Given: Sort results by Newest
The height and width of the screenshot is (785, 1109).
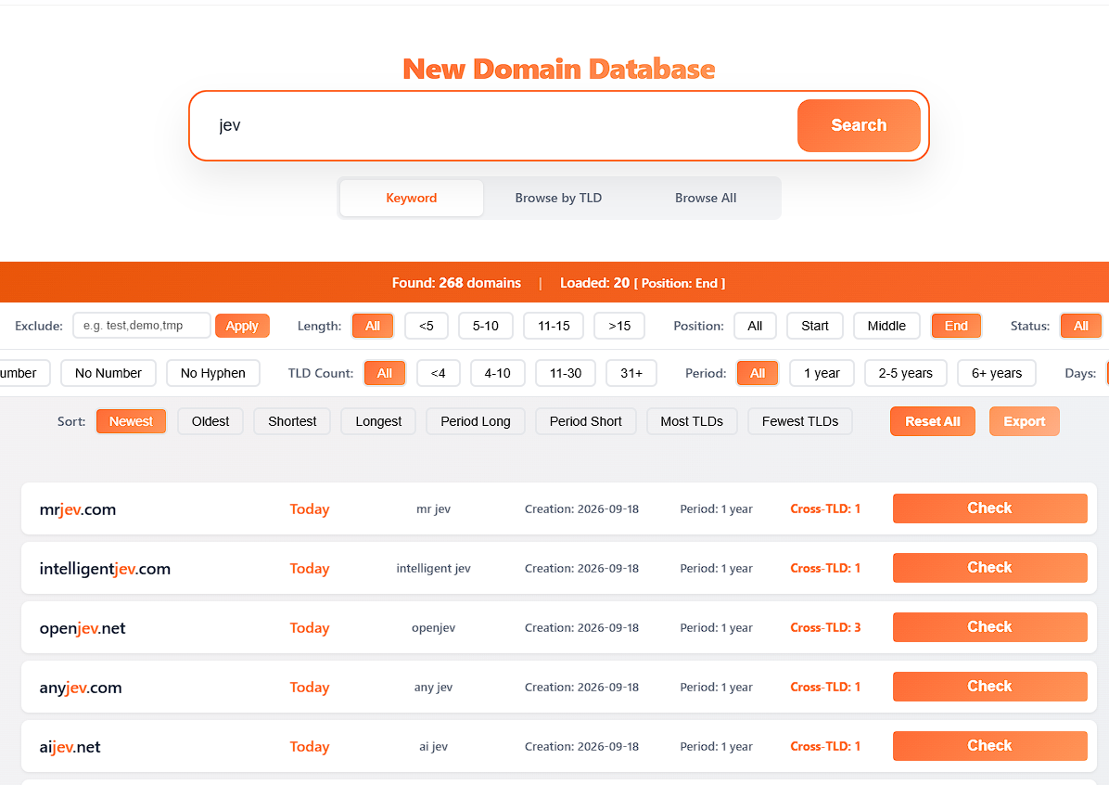Looking at the screenshot, I should (x=131, y=421).
